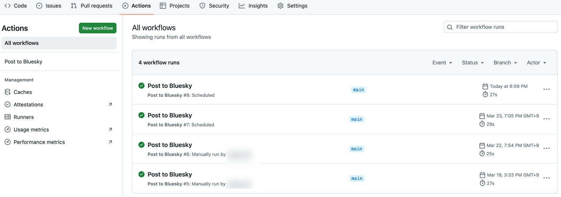Go to Pull requests tab
This screenshot has height=197, width=561.
coord(91,6)
